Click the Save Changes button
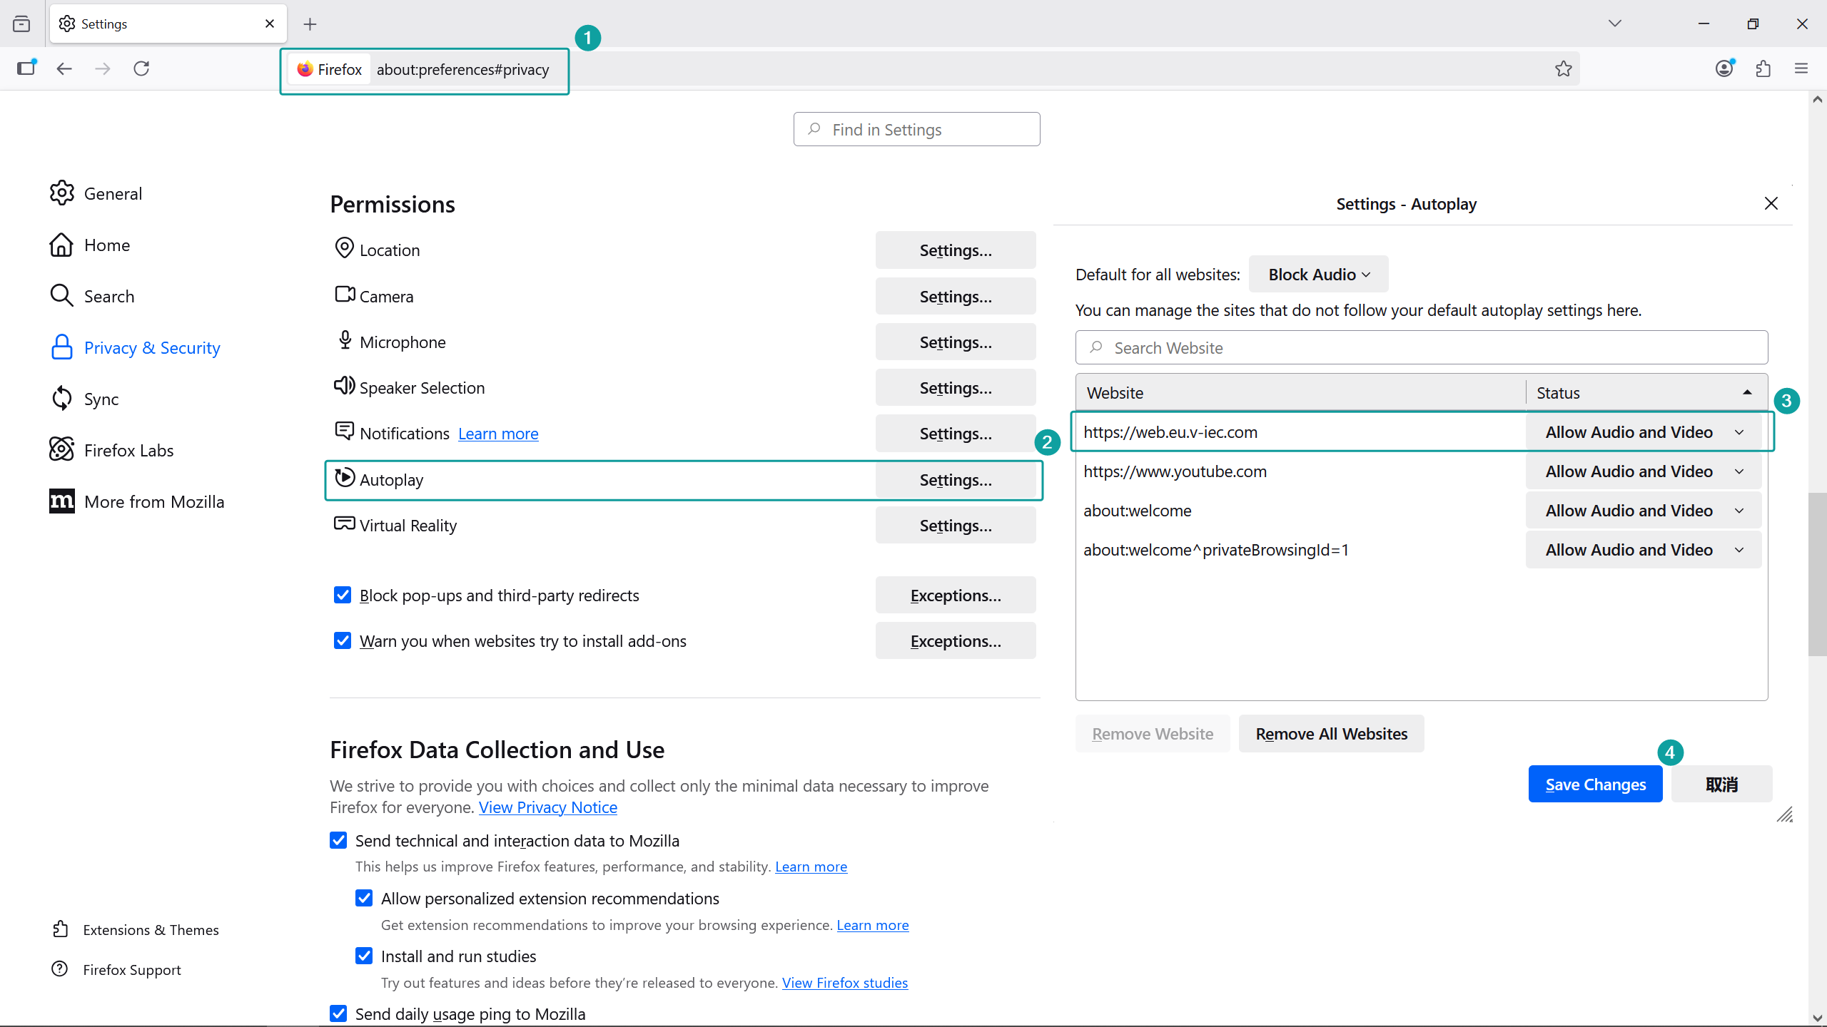 pos(1595,785)
